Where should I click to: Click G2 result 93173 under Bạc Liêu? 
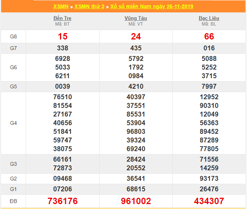tap(209, 179)
